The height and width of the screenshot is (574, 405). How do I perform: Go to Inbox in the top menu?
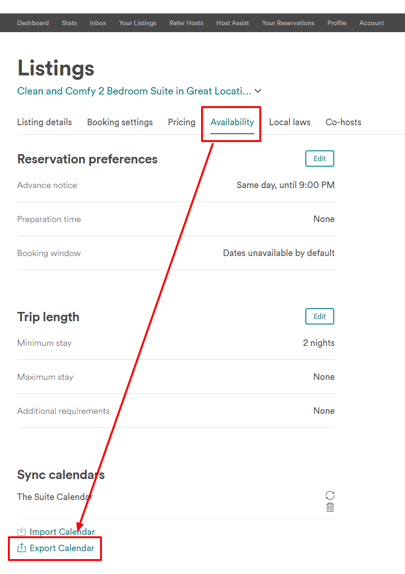click(x=98, y=23)
